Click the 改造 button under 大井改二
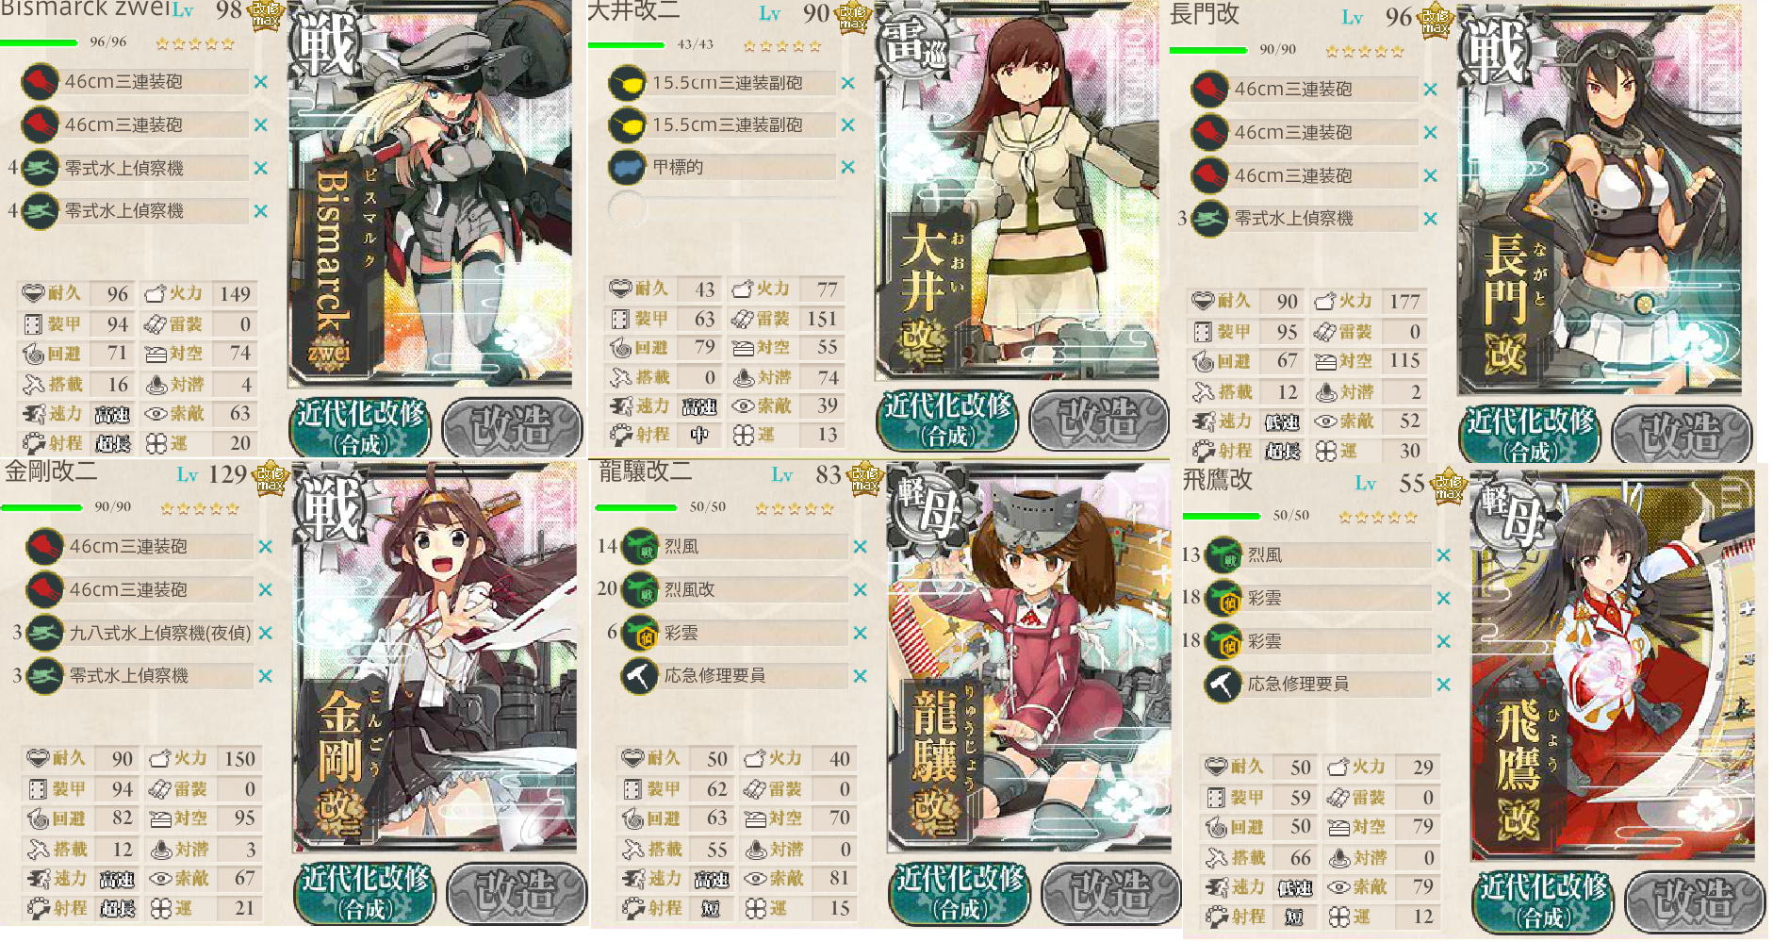 pyautogui.click(x=1099, y=420)
